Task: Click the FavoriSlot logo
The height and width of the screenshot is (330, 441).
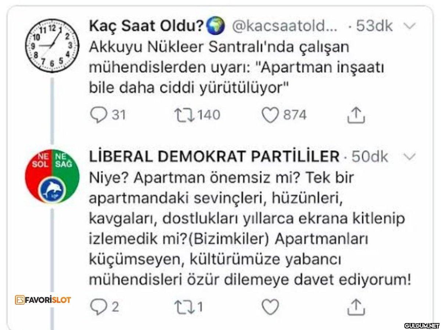Action: tap(43, 300)
